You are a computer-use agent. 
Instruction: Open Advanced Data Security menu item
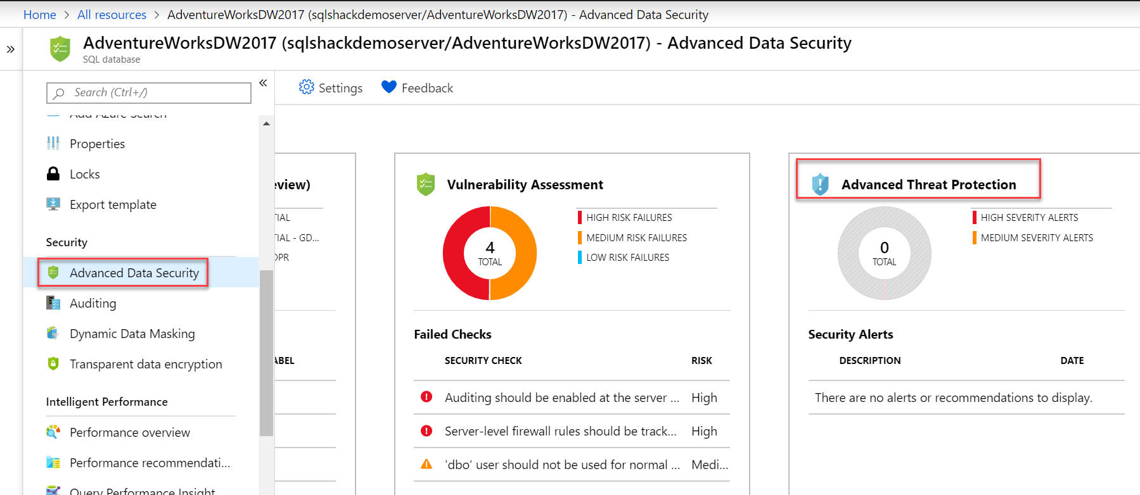click(x=134, y=273)
